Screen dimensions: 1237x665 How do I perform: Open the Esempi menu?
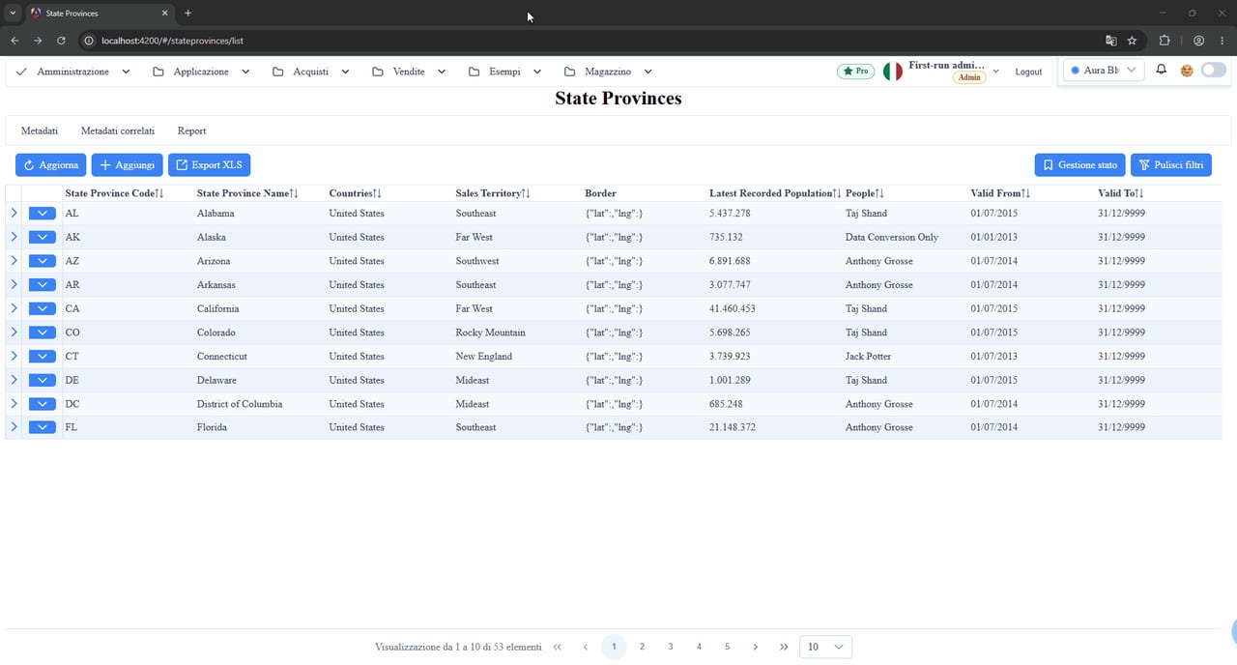(x=504, y=72)
